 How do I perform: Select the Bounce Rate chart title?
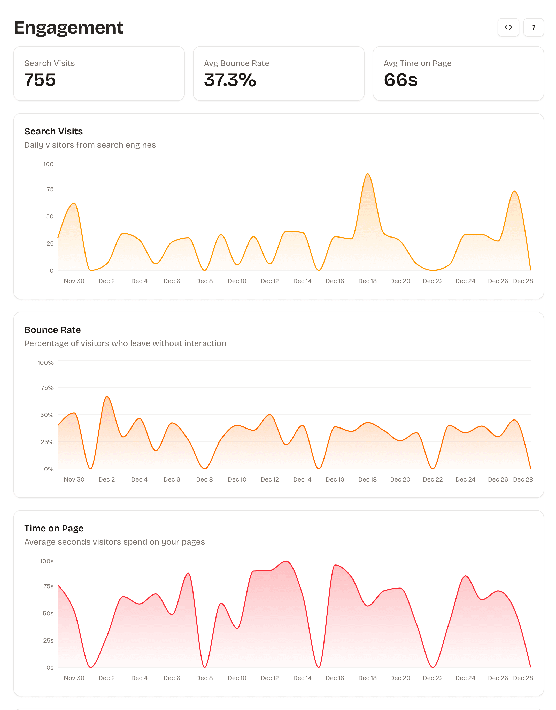click(52, 330)
